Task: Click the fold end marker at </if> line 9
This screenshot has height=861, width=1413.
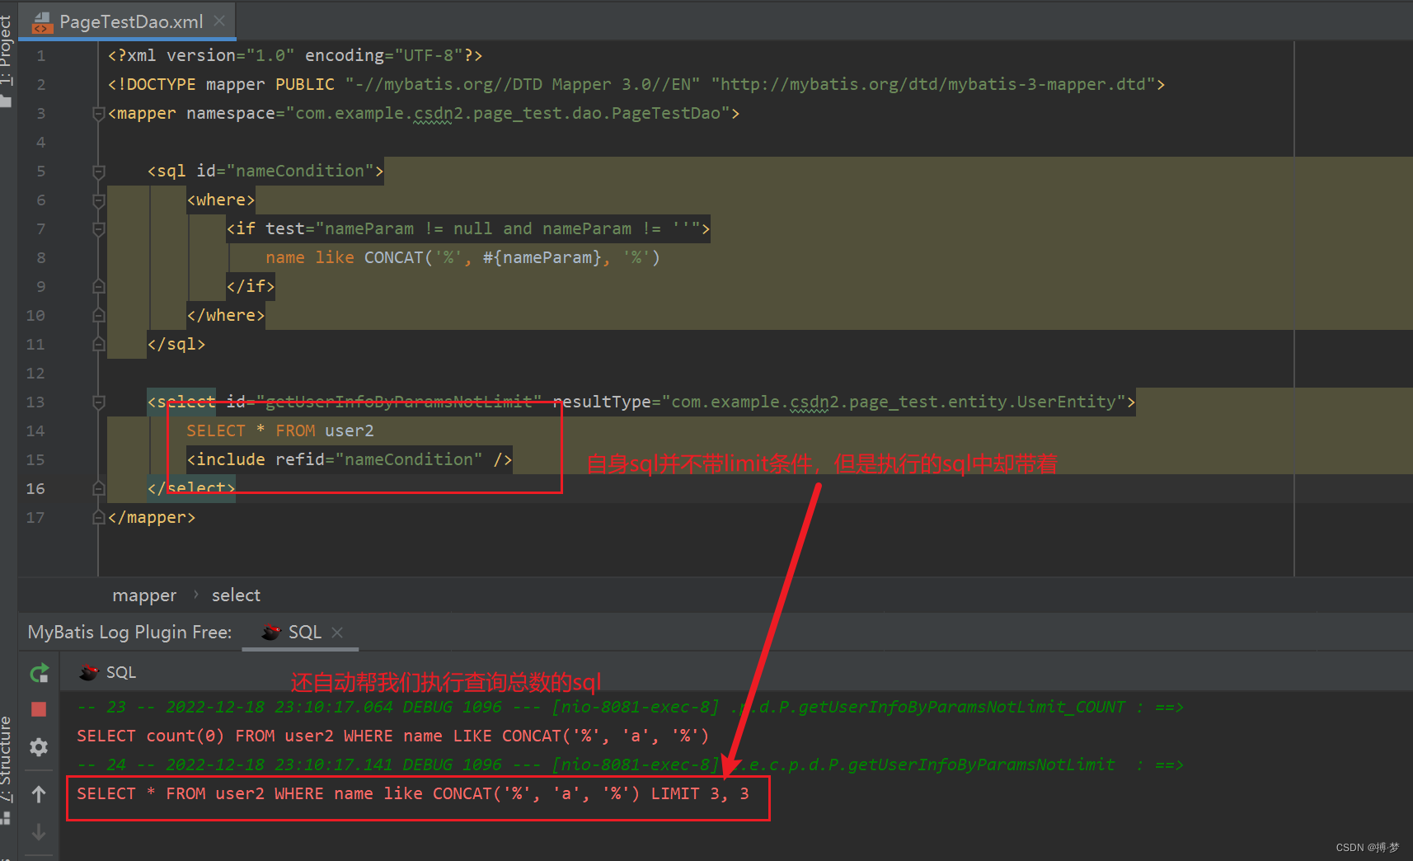Action: (99, 286)
